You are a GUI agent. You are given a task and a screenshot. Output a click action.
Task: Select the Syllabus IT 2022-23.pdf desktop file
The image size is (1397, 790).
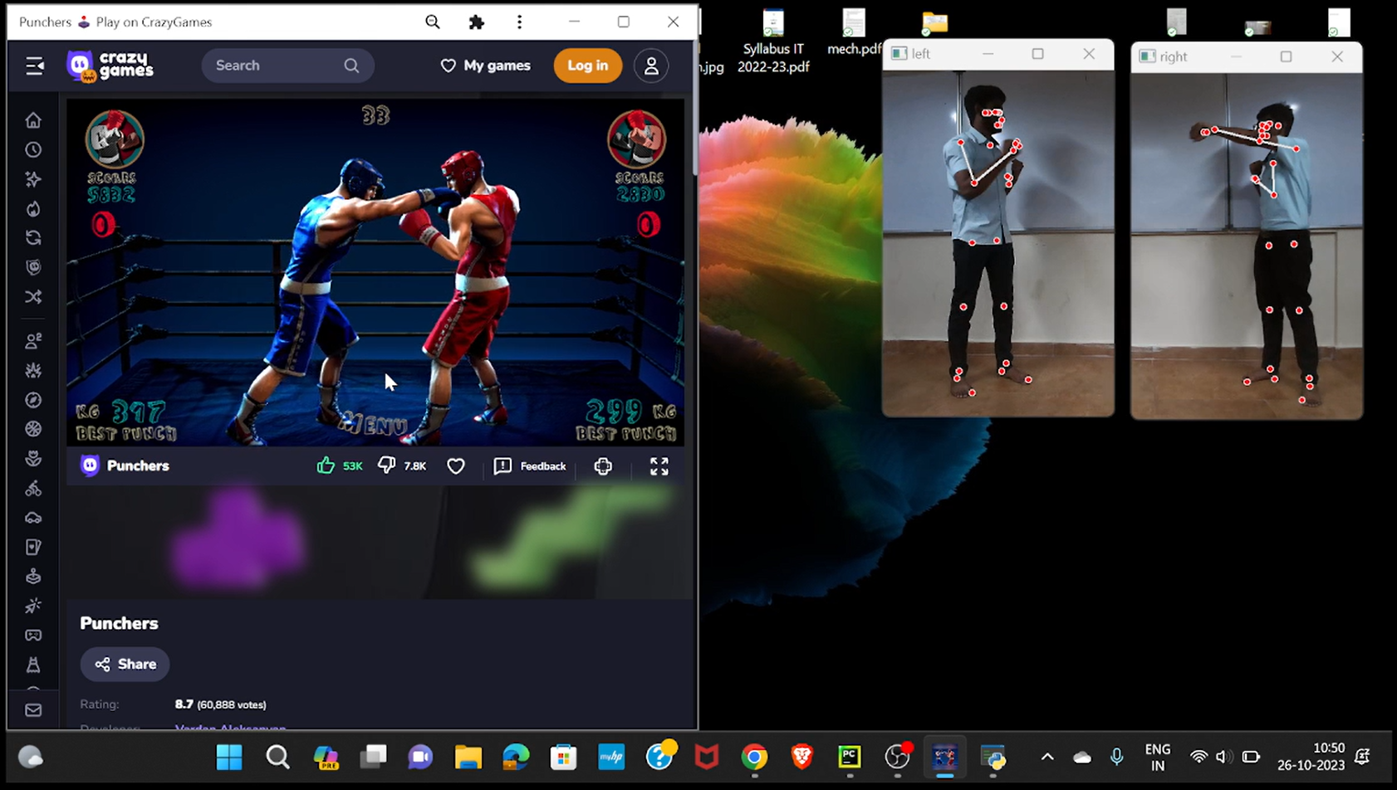tap(773, 41)
